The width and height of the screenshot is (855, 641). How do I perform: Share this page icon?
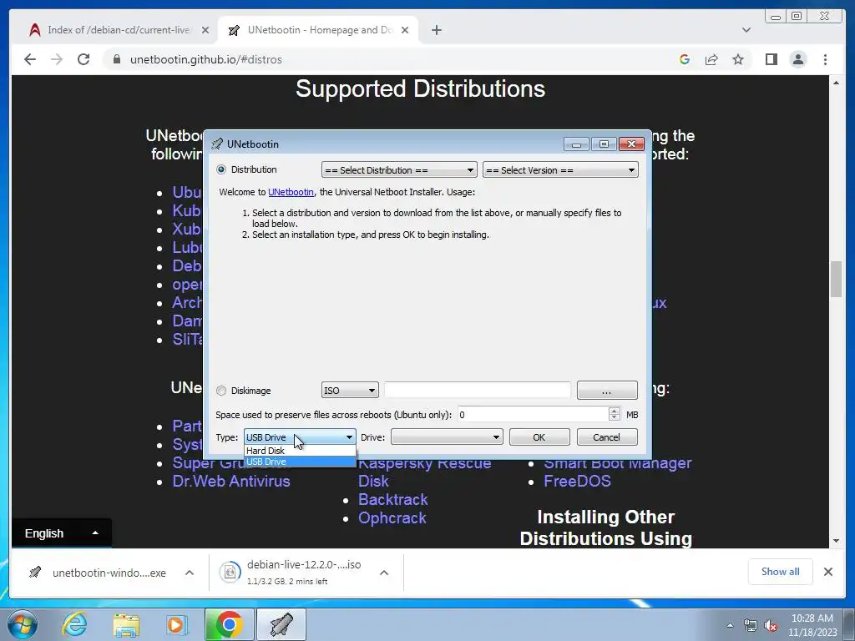[711, 59]
